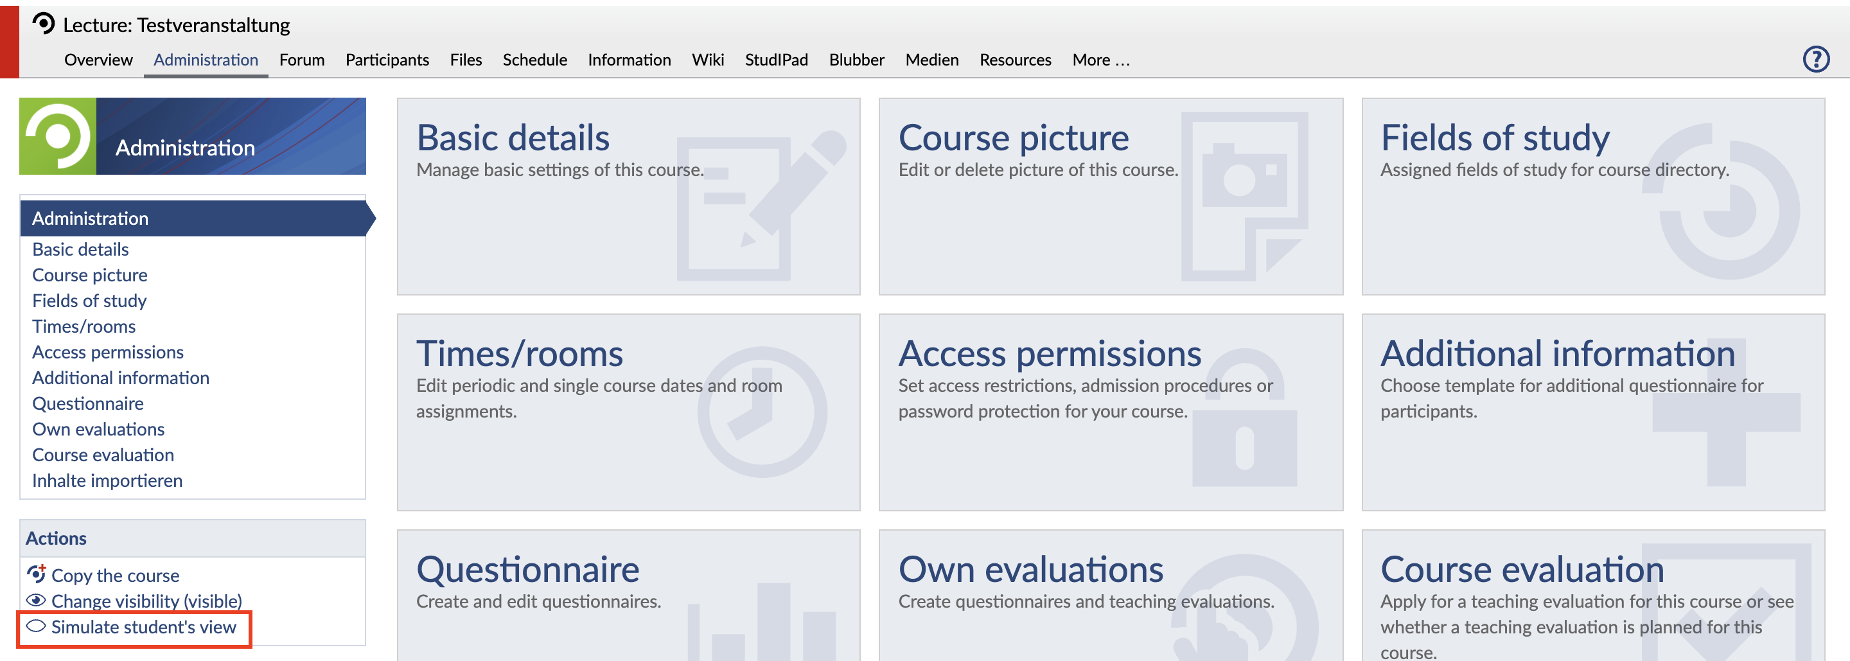Viewport: 1850px width, 661px height.
Task: Click the green Administration logo image
Action: [x=57, y=136]
